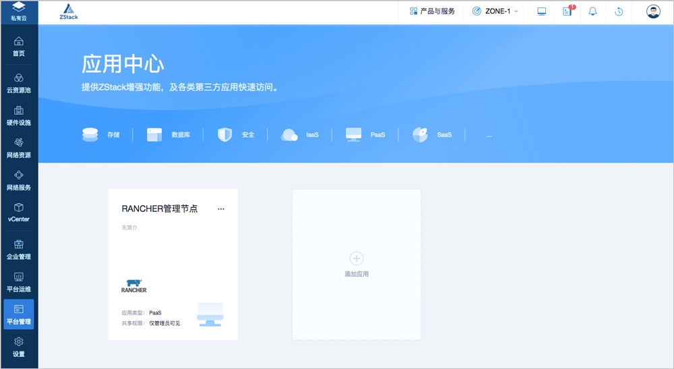The width and height of the screenshot is (674, 369).
Task: Open 设置 settings in sidebar
Action: click(x=19, y=347)
